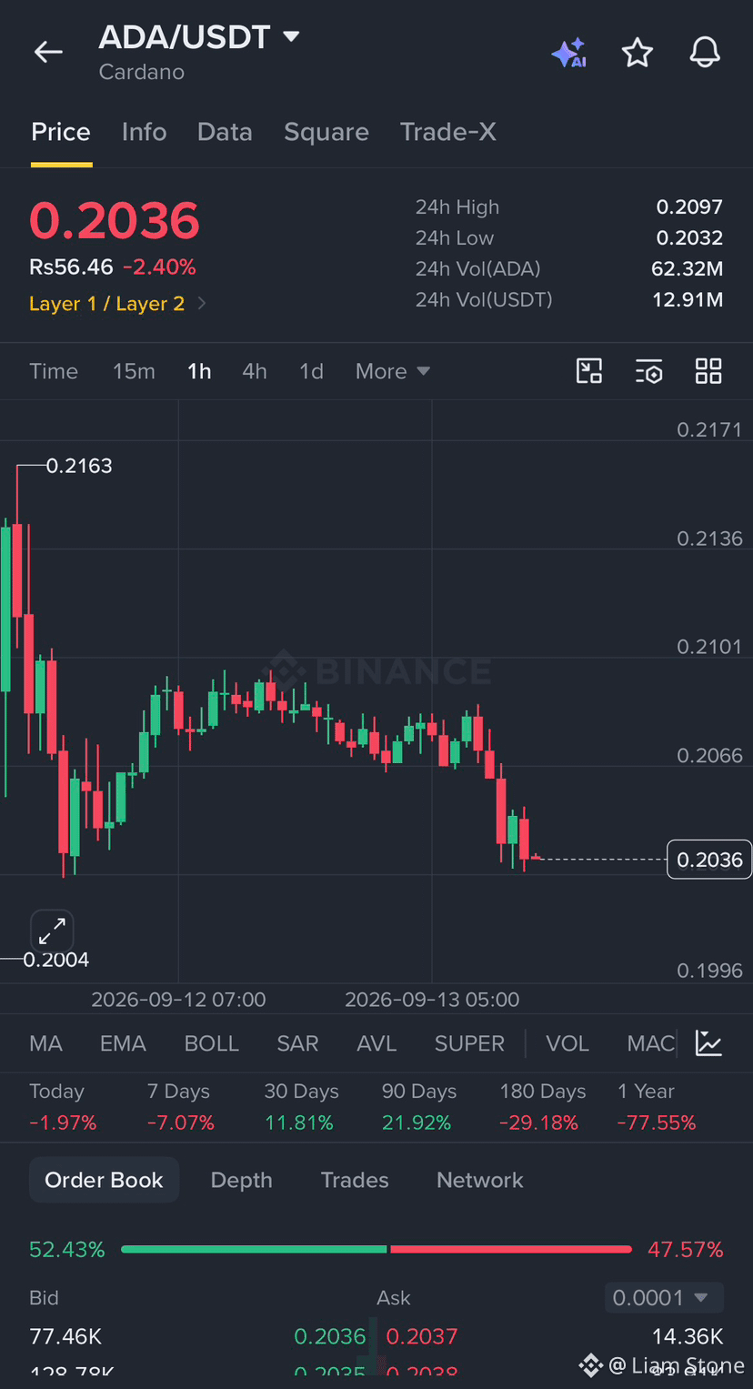Open the 0.0001 price precision dropdown
The width and height of the screenshot is (753, 1389).
[x=664, y=1298]
